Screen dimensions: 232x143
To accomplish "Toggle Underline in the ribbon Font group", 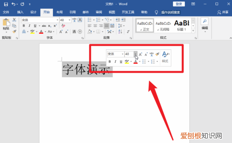I will [x=35, y=26].
